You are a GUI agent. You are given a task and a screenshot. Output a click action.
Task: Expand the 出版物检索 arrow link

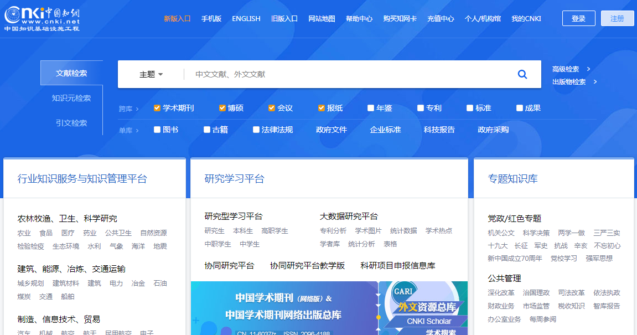574,82
